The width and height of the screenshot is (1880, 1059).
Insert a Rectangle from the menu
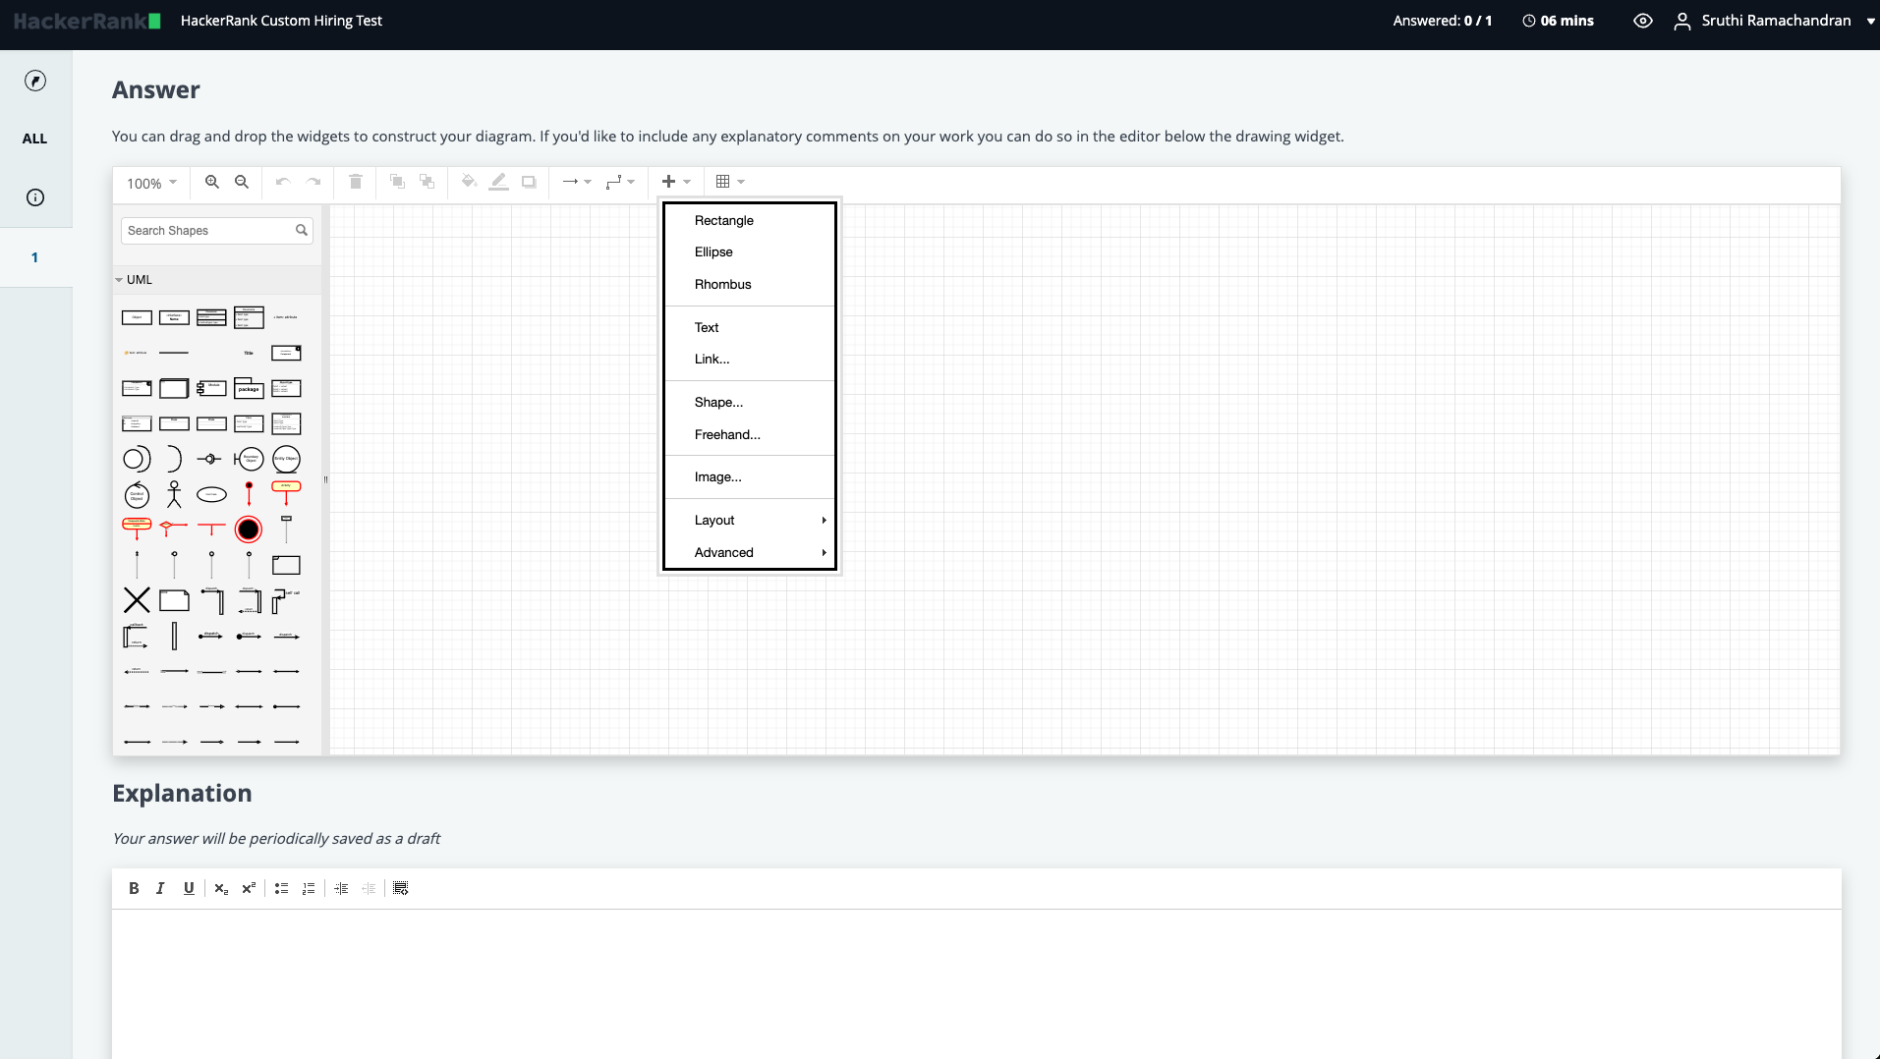(750, 220)
